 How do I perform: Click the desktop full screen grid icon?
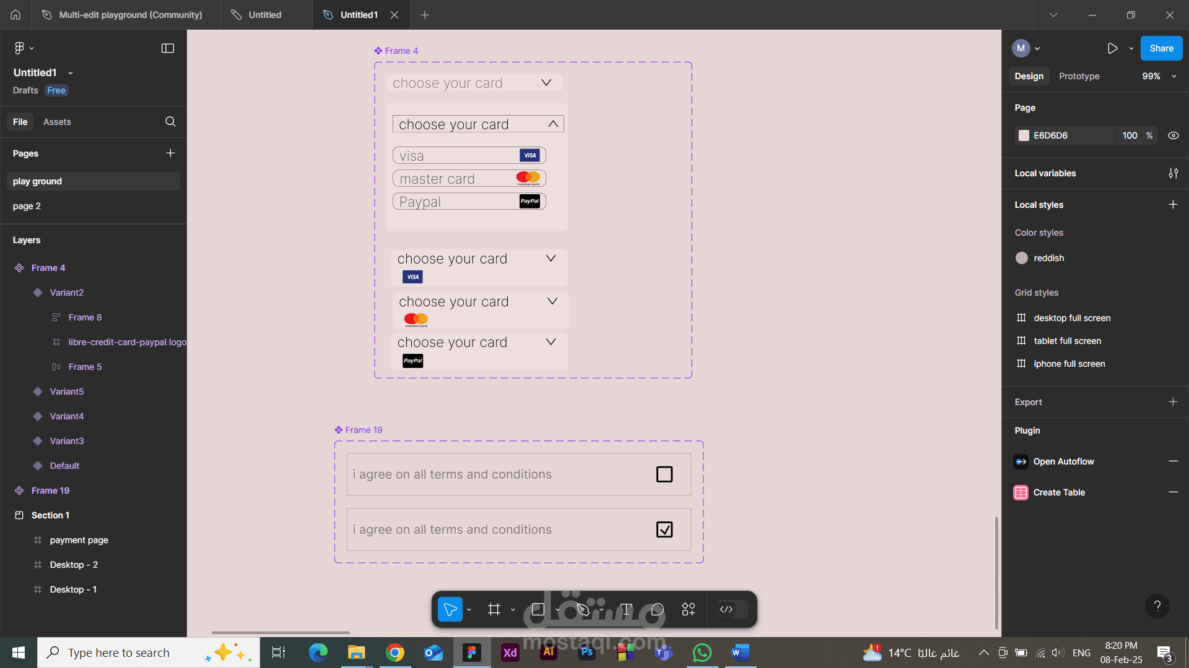pyautogui.click(x=1021, y=318)
